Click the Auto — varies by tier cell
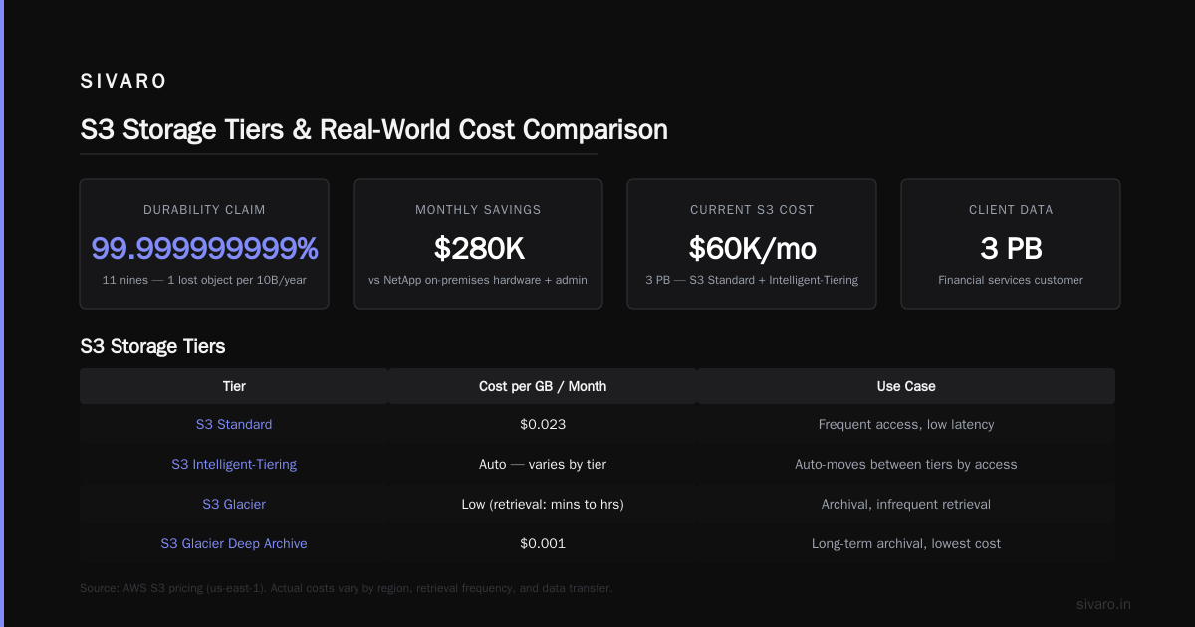Image resolution: width=1195 pixels, height=627 pixels. tap(543, 464)
